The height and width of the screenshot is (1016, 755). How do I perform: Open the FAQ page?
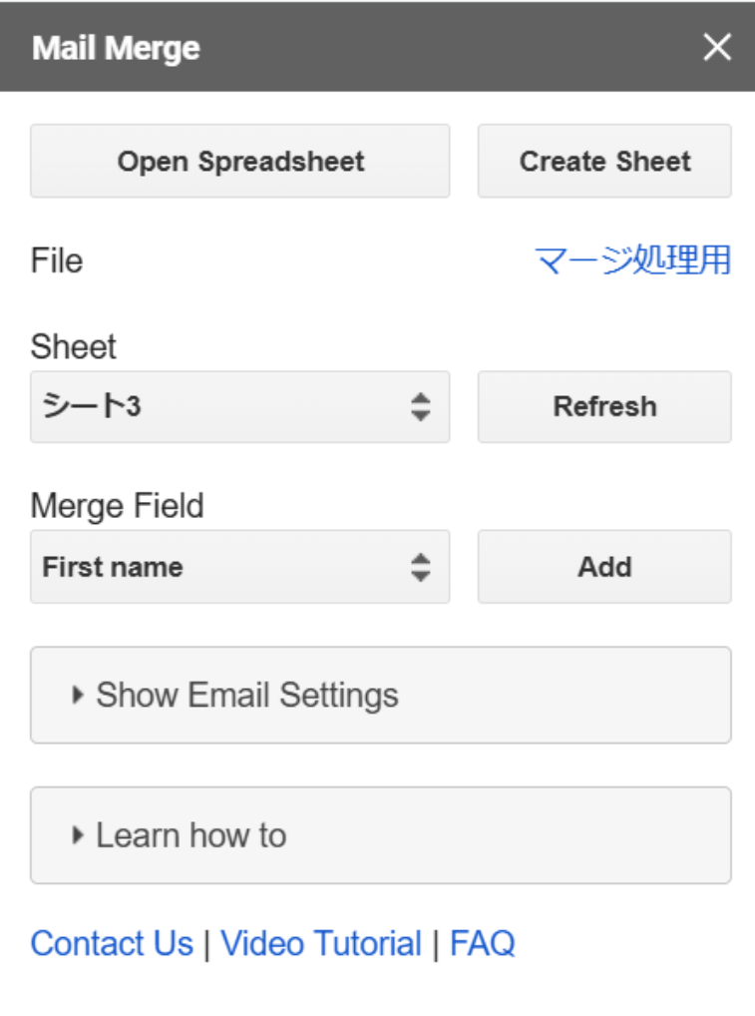tap(483, 942)
